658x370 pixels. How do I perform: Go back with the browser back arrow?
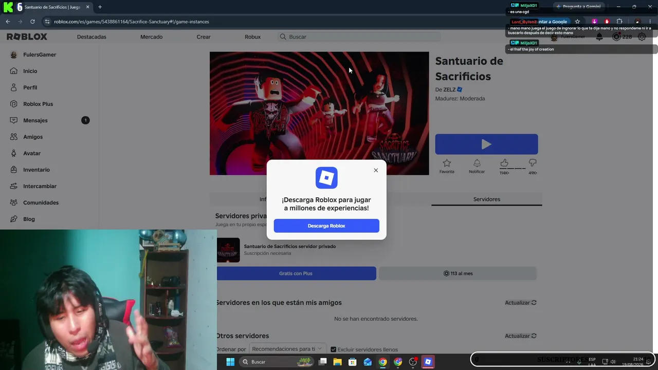coord(8,22)
